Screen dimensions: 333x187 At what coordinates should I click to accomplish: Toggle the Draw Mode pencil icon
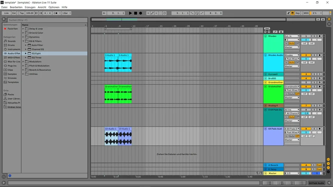288,13
